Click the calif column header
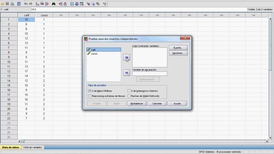Image resolution: width=274 pixels, height=154 pixels. click(x=27, y=15)
